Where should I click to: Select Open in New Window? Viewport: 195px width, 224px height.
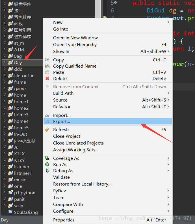coord(108,38)
